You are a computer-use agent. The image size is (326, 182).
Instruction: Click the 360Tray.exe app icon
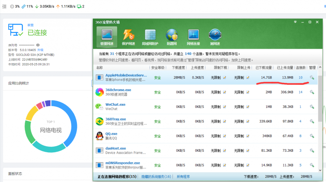99,121
